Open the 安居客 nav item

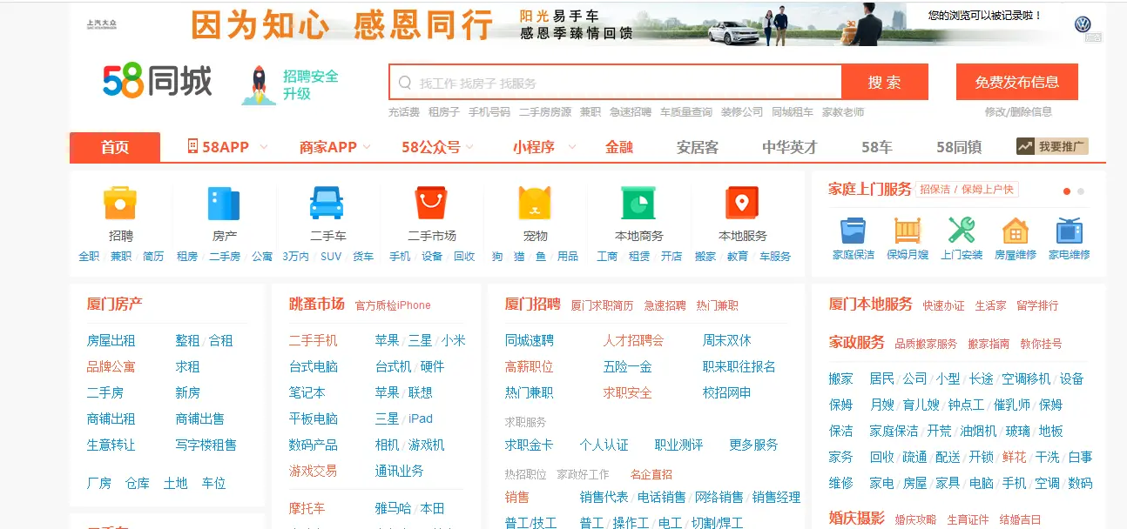coord(698,147)
